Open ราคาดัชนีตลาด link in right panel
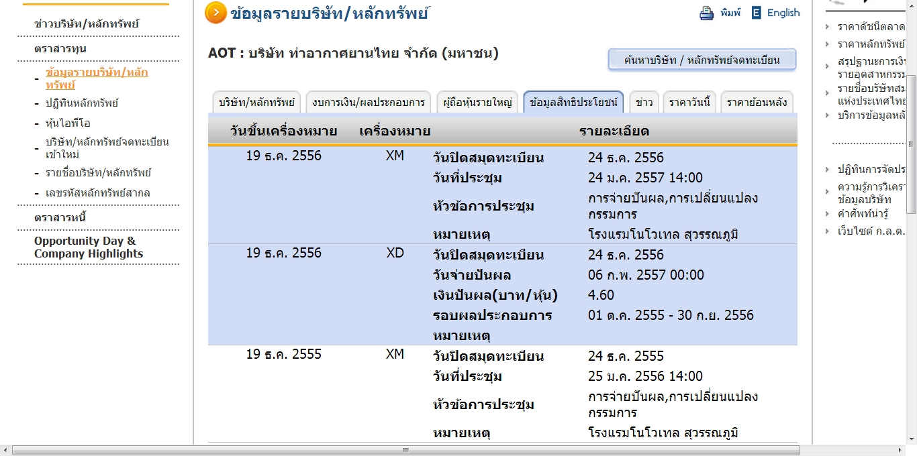The height and width of the screenshot is (456, 917). (871, 27)
